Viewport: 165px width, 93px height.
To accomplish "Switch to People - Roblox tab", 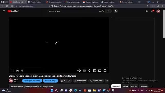I will click(x=36, y=2).
